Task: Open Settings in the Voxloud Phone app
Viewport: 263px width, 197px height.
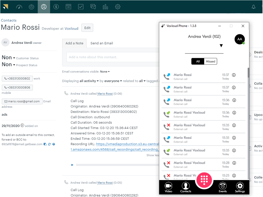Action: (x=240, y=187)
